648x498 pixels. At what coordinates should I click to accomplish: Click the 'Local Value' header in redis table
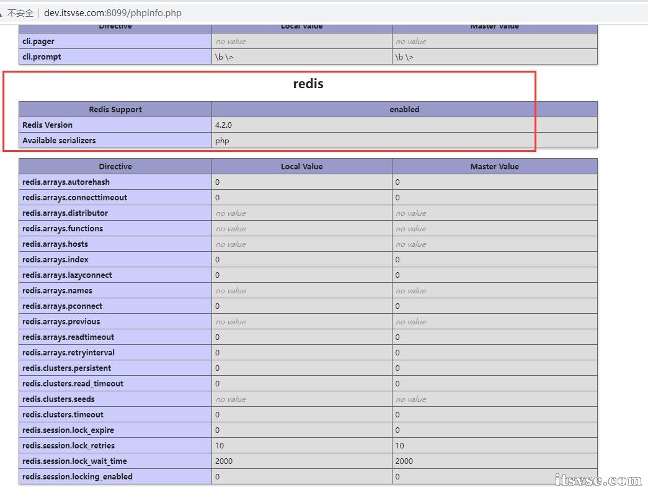302,167
